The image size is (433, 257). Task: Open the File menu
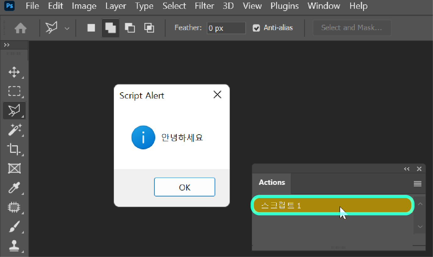[32, 6]
